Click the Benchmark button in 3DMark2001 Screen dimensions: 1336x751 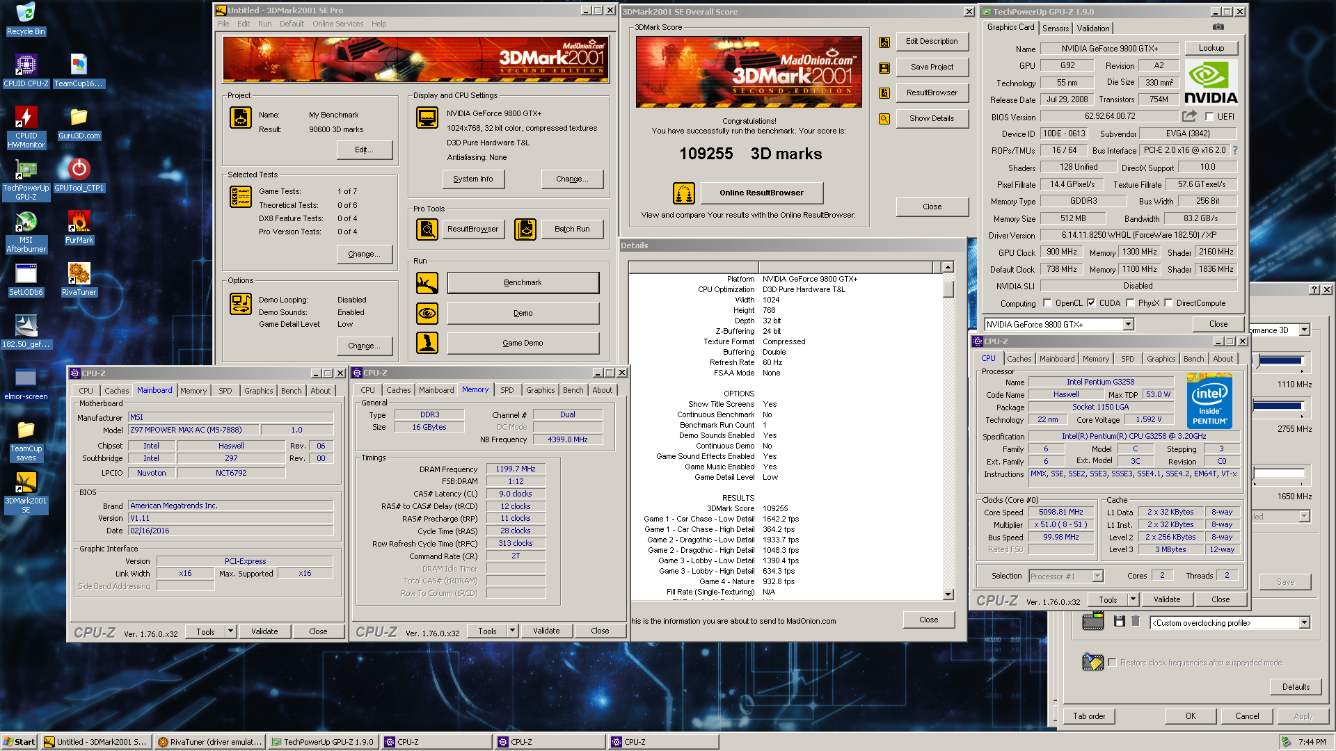point(523,283)
